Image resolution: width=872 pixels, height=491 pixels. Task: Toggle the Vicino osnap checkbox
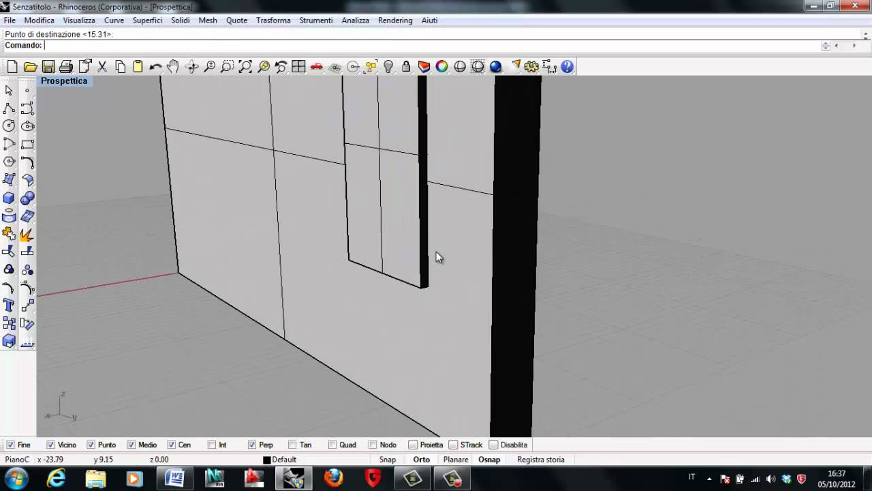(50, 445)
